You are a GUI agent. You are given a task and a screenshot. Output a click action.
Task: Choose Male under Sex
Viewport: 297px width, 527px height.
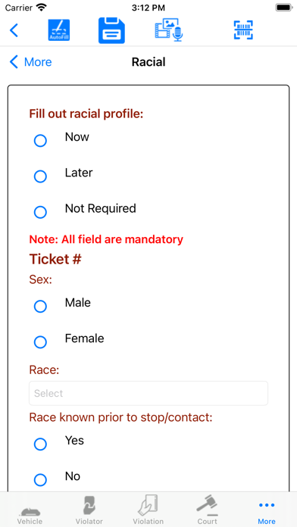click(40, 307)
